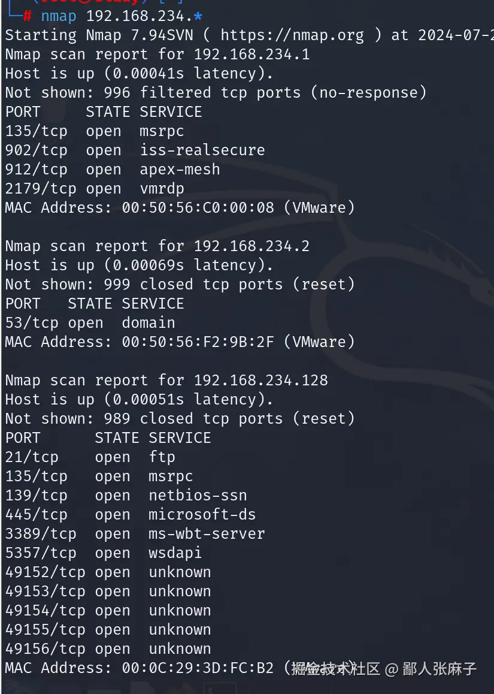
Task: Select the 192.168.234.128 scan report line
Action: 166,381
